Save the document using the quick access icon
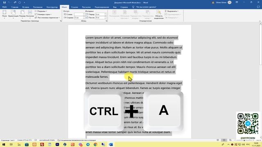Viewport: 262px width, 147px height. pos(5,2)
